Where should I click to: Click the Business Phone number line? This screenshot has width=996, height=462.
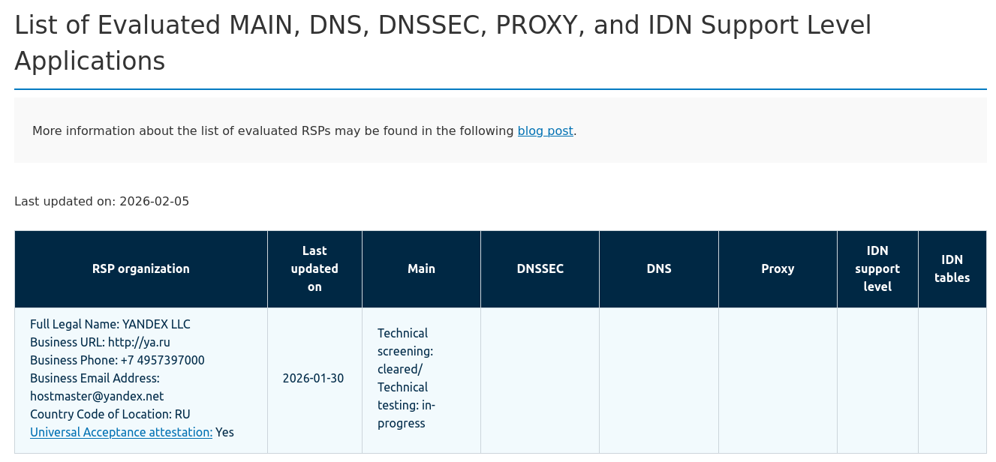point(117,360)
